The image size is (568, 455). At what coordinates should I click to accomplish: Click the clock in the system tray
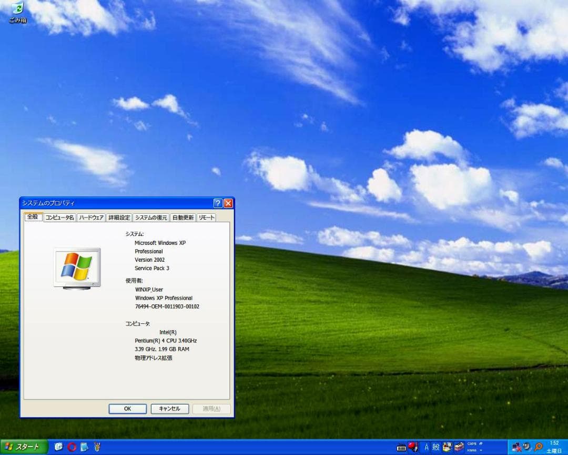(555, 447)
